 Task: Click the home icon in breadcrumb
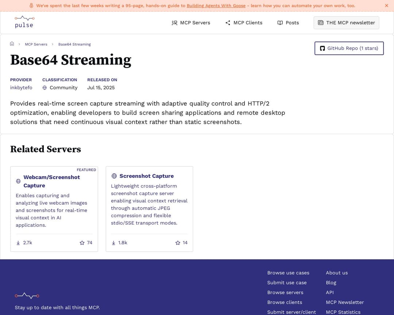12,44
